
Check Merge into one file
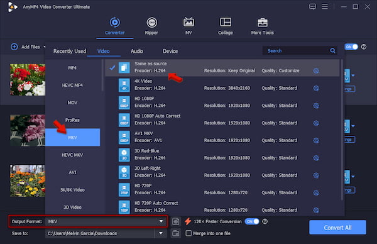tap(188, 233)
